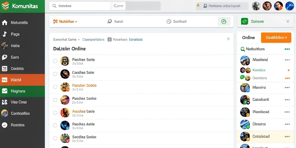Focus the top search input field
296x148 pixels.
pos(80,6)
